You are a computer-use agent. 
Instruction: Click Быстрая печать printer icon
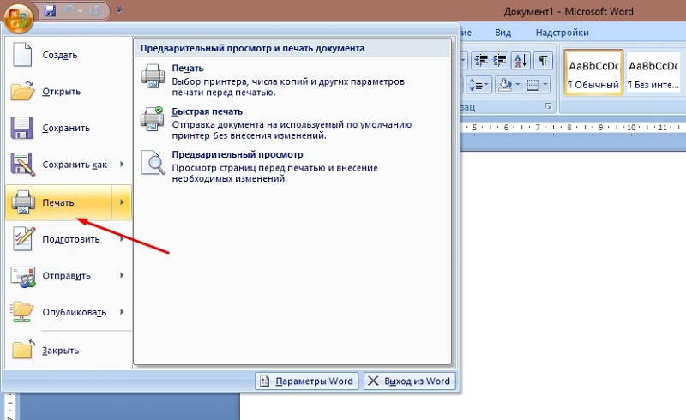pyautogui.click(x=152, y=118)
